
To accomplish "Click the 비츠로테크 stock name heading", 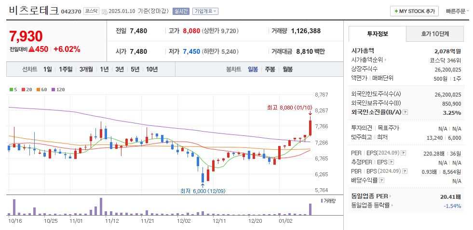I will tap(33, 11).
